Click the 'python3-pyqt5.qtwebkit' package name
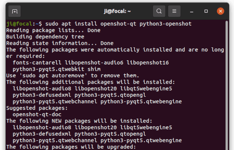This screenshot has width=234, height=150. [48, 69]
